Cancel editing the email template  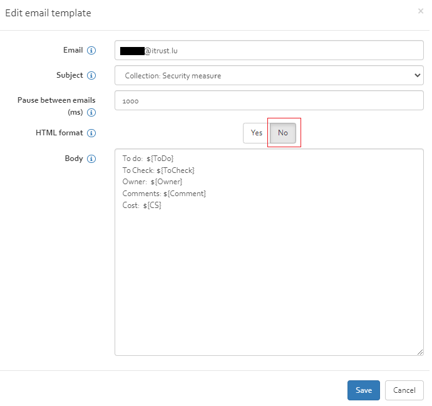(404, 390)
